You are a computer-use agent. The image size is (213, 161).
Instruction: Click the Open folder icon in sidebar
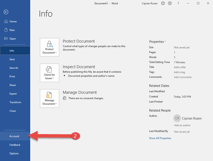[x=6, y=38]
